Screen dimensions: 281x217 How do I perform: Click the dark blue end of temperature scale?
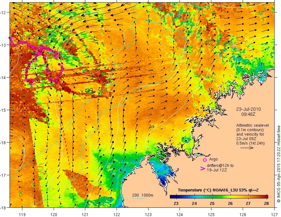point(171,197)
